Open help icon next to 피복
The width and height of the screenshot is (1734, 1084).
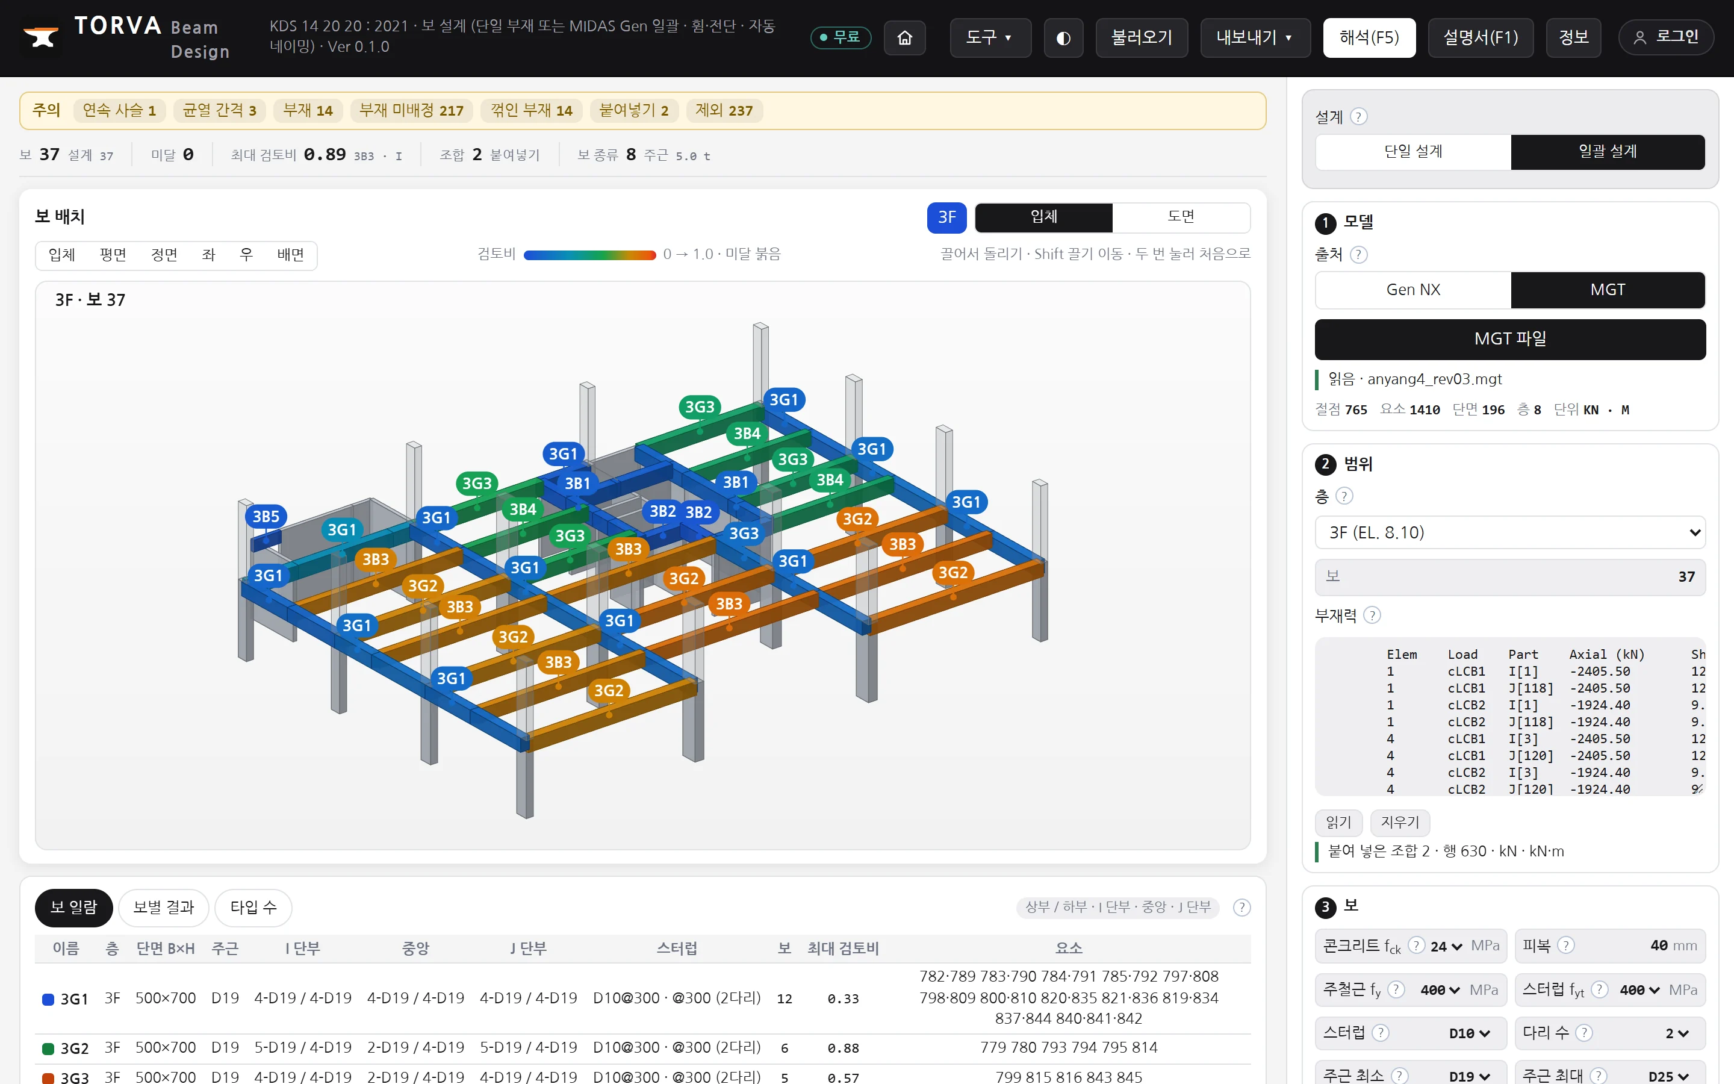coord(1565,945)
